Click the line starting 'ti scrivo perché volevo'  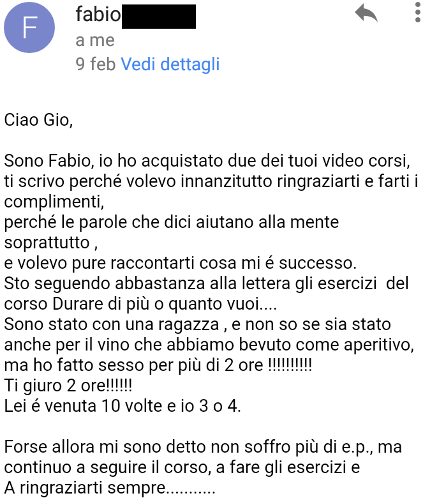211,181
